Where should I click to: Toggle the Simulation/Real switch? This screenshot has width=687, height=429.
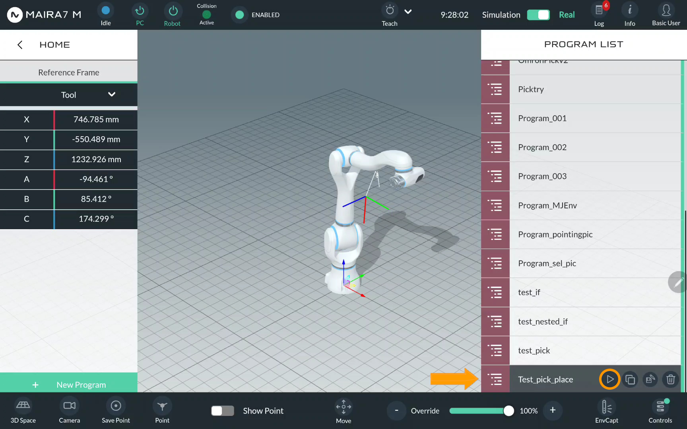tap(538, 15)
